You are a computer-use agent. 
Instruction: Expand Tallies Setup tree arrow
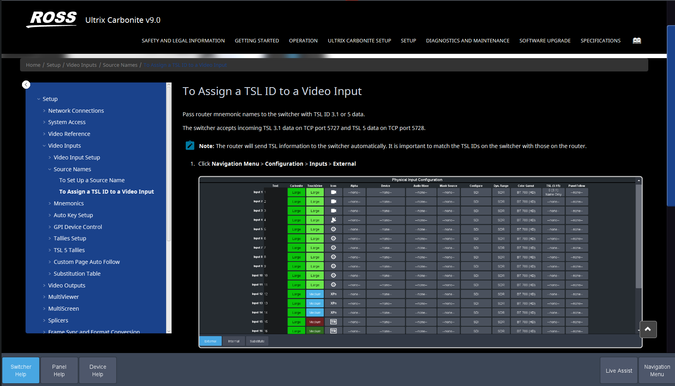point(49,238)
